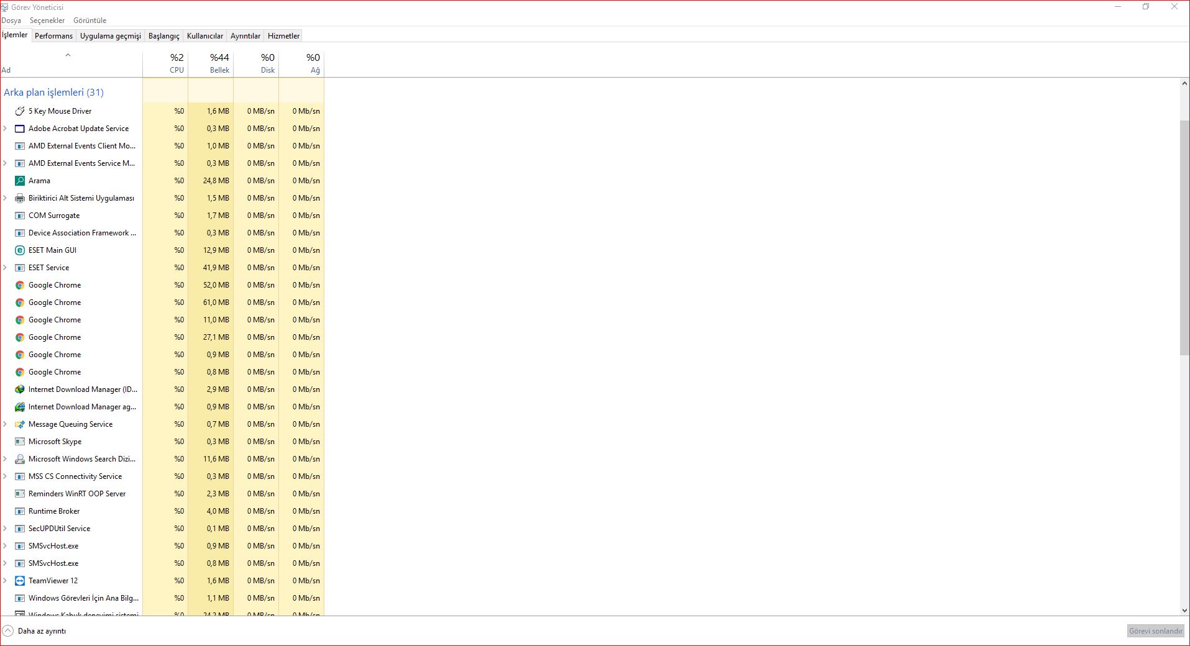Viewport: 1190px width, 646px height.
Task: Select the SMSvcHost.exe row using 0,8 MB
Action: point(162,563)
